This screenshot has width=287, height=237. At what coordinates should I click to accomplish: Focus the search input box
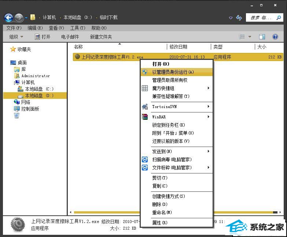click(x=261, y=18)
